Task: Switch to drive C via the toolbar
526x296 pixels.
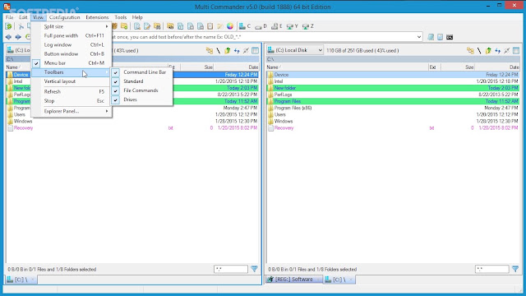Action: 245,26
